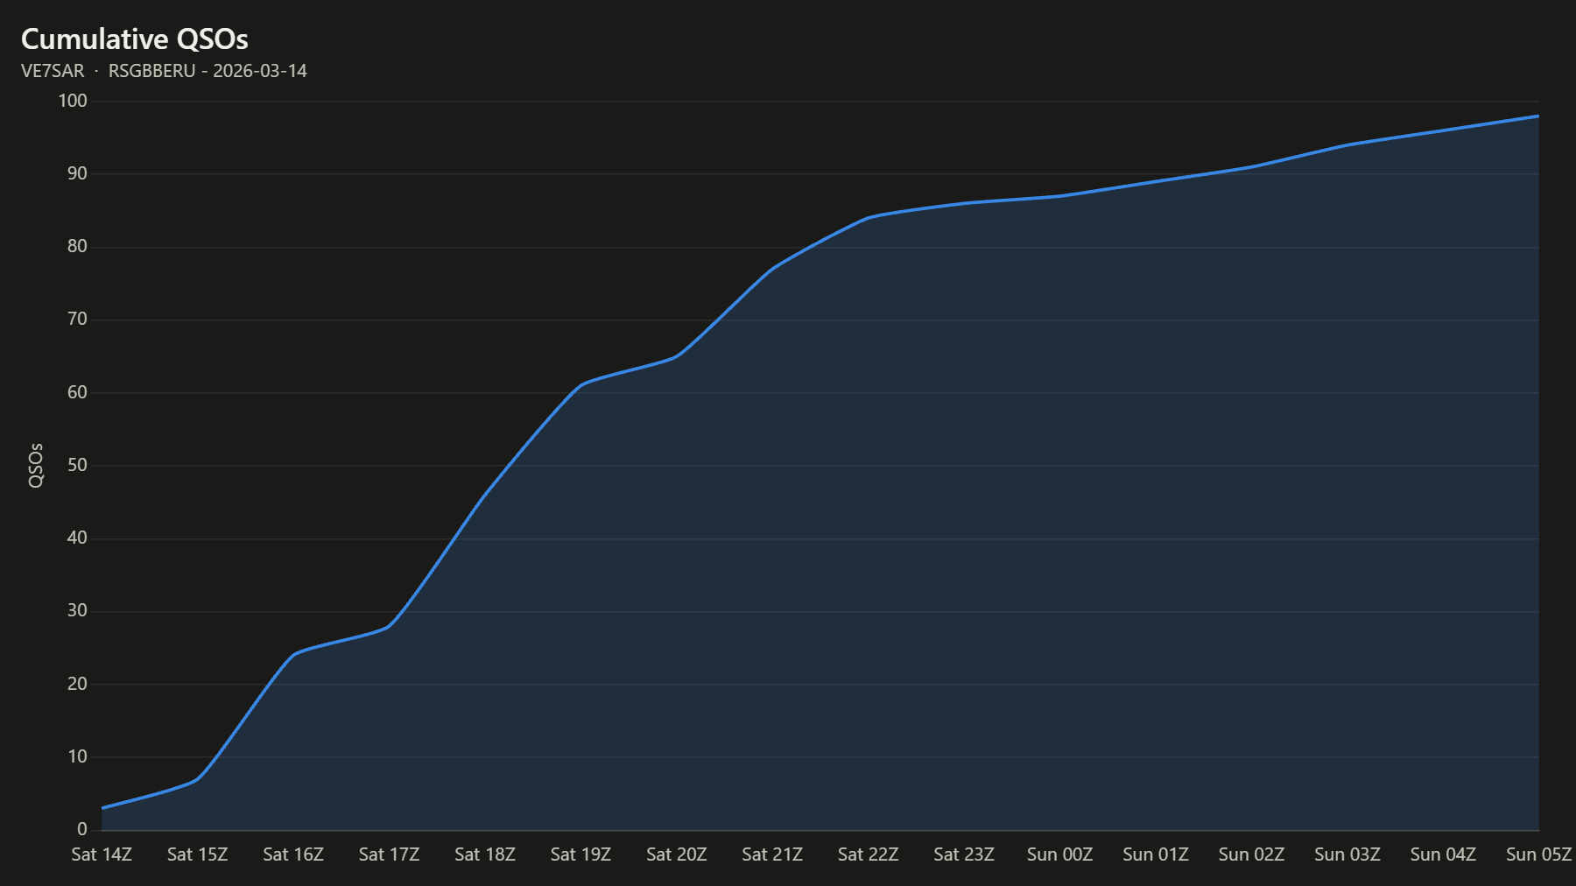Click the line's starting point at Sat 14Z
1576x886 pixels.
pos(102,808)
